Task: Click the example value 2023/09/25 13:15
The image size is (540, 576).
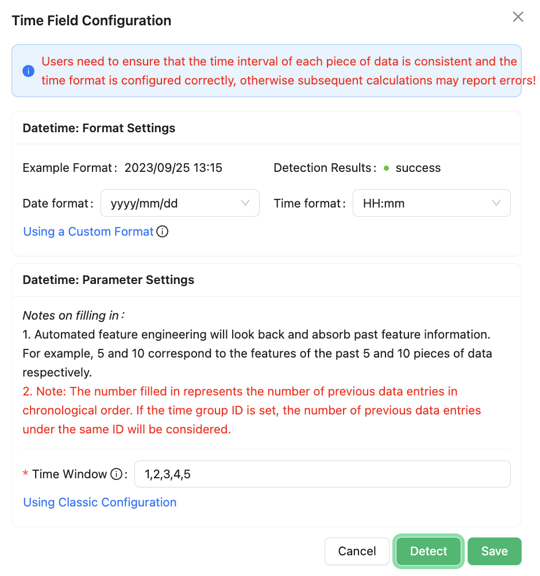Action: coord(173,168)
